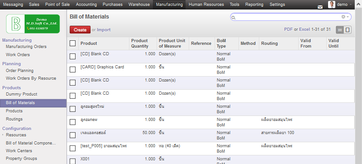Click the demo user avatar picture
362x164 pixels.
332,5
